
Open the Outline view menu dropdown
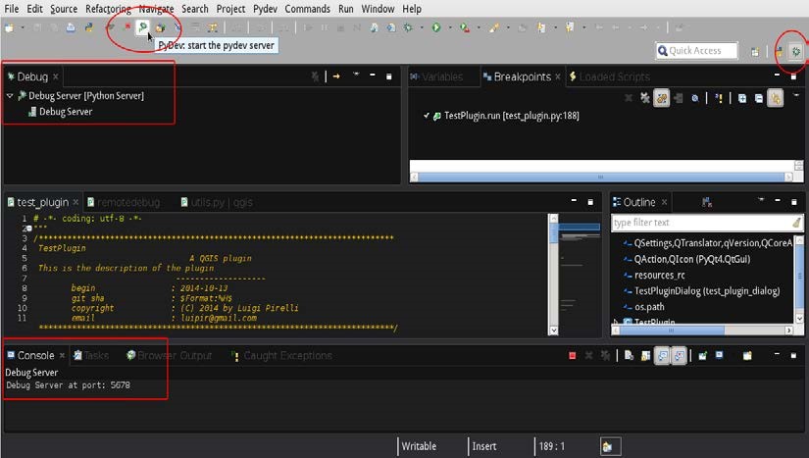(761, 200)
